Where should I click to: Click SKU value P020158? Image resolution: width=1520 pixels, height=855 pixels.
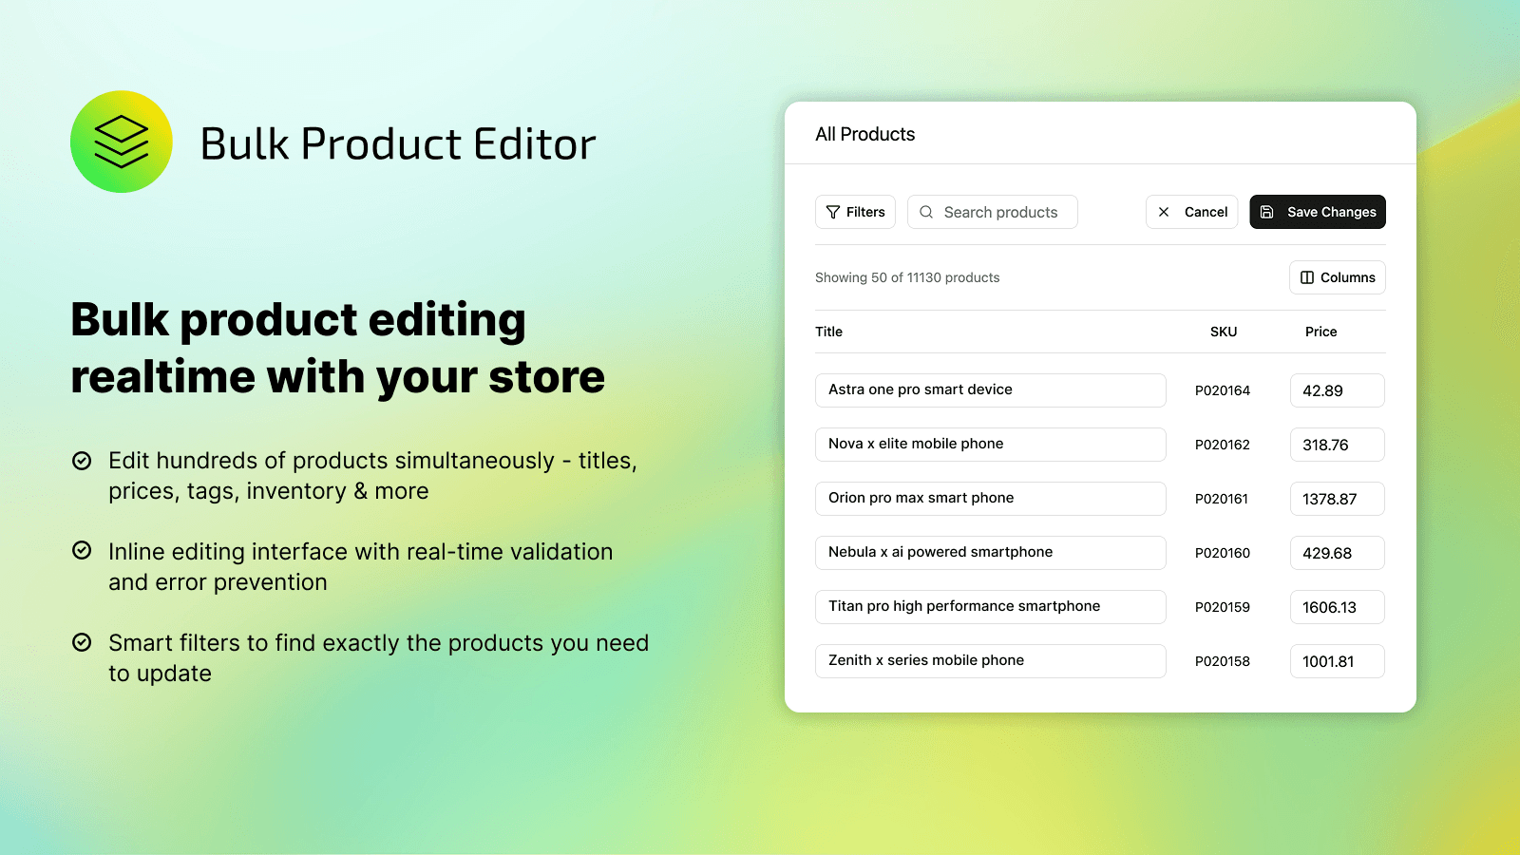tap(1223, 661)
